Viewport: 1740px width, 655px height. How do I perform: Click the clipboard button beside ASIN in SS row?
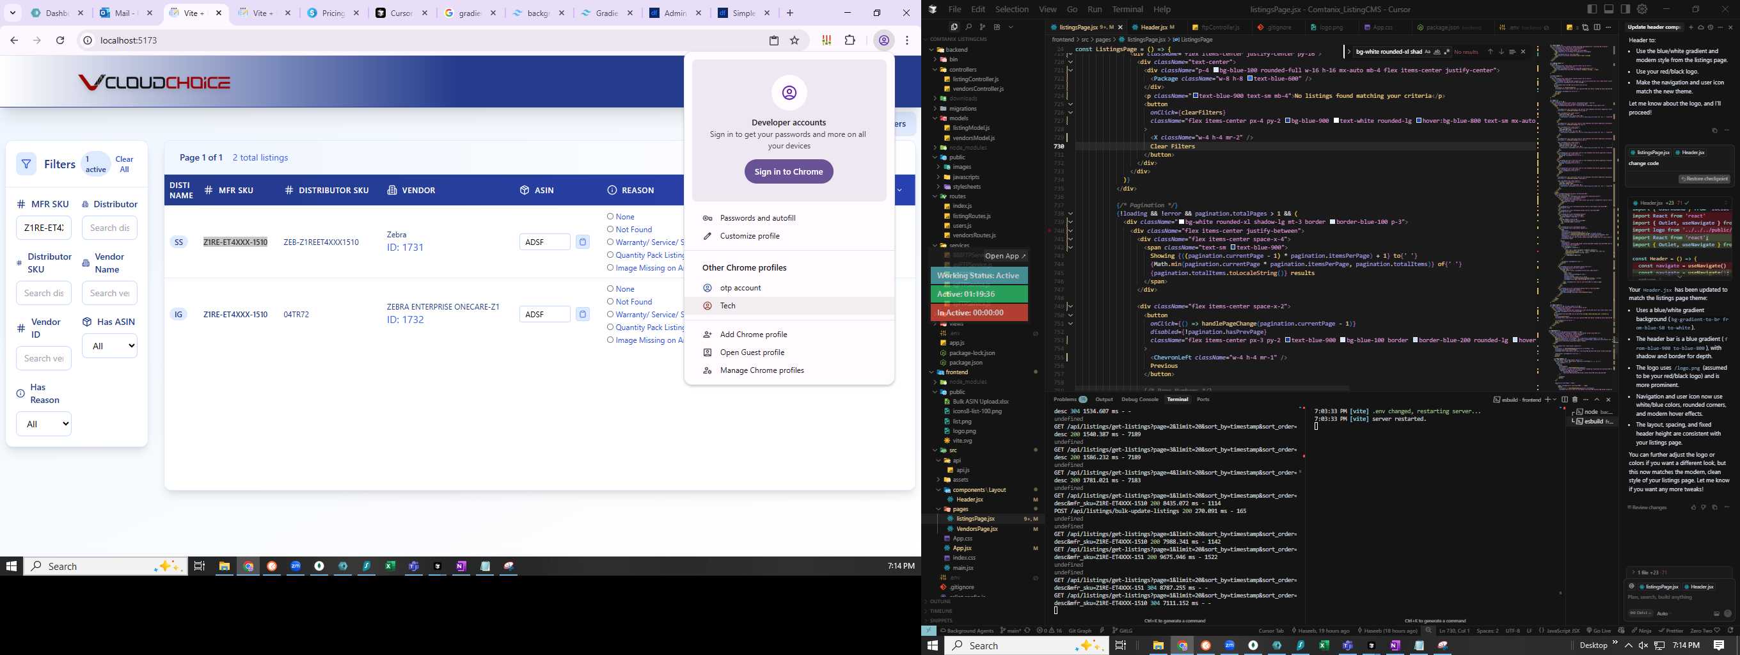click(x=582, y=242)
